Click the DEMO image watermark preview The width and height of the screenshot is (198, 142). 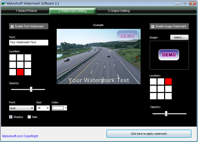tap(169, 55)
